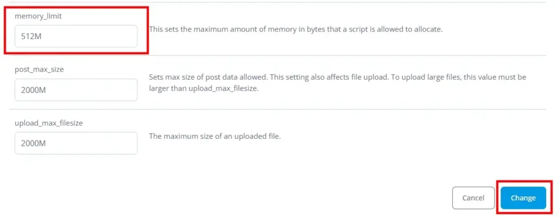The height and width of the screenshot is (217, 556).
Task: Click the memory_limit description sentence
Action: [296, 29]
